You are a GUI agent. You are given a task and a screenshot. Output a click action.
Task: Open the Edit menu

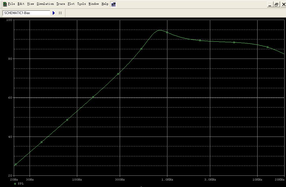click(21, 4)
